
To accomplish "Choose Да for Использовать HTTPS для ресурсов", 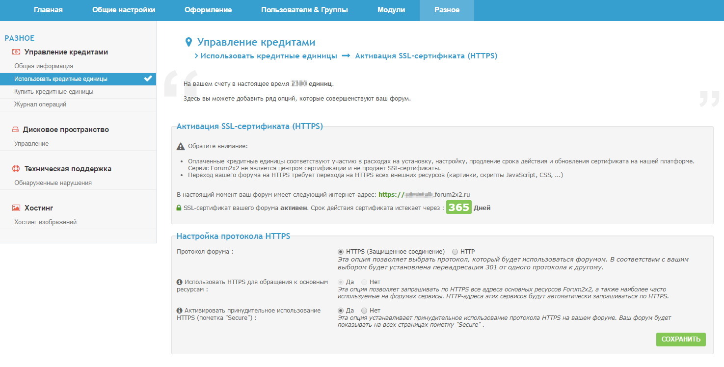I will (341, 282).
